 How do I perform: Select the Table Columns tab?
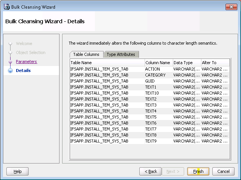(x=86, y=54)
